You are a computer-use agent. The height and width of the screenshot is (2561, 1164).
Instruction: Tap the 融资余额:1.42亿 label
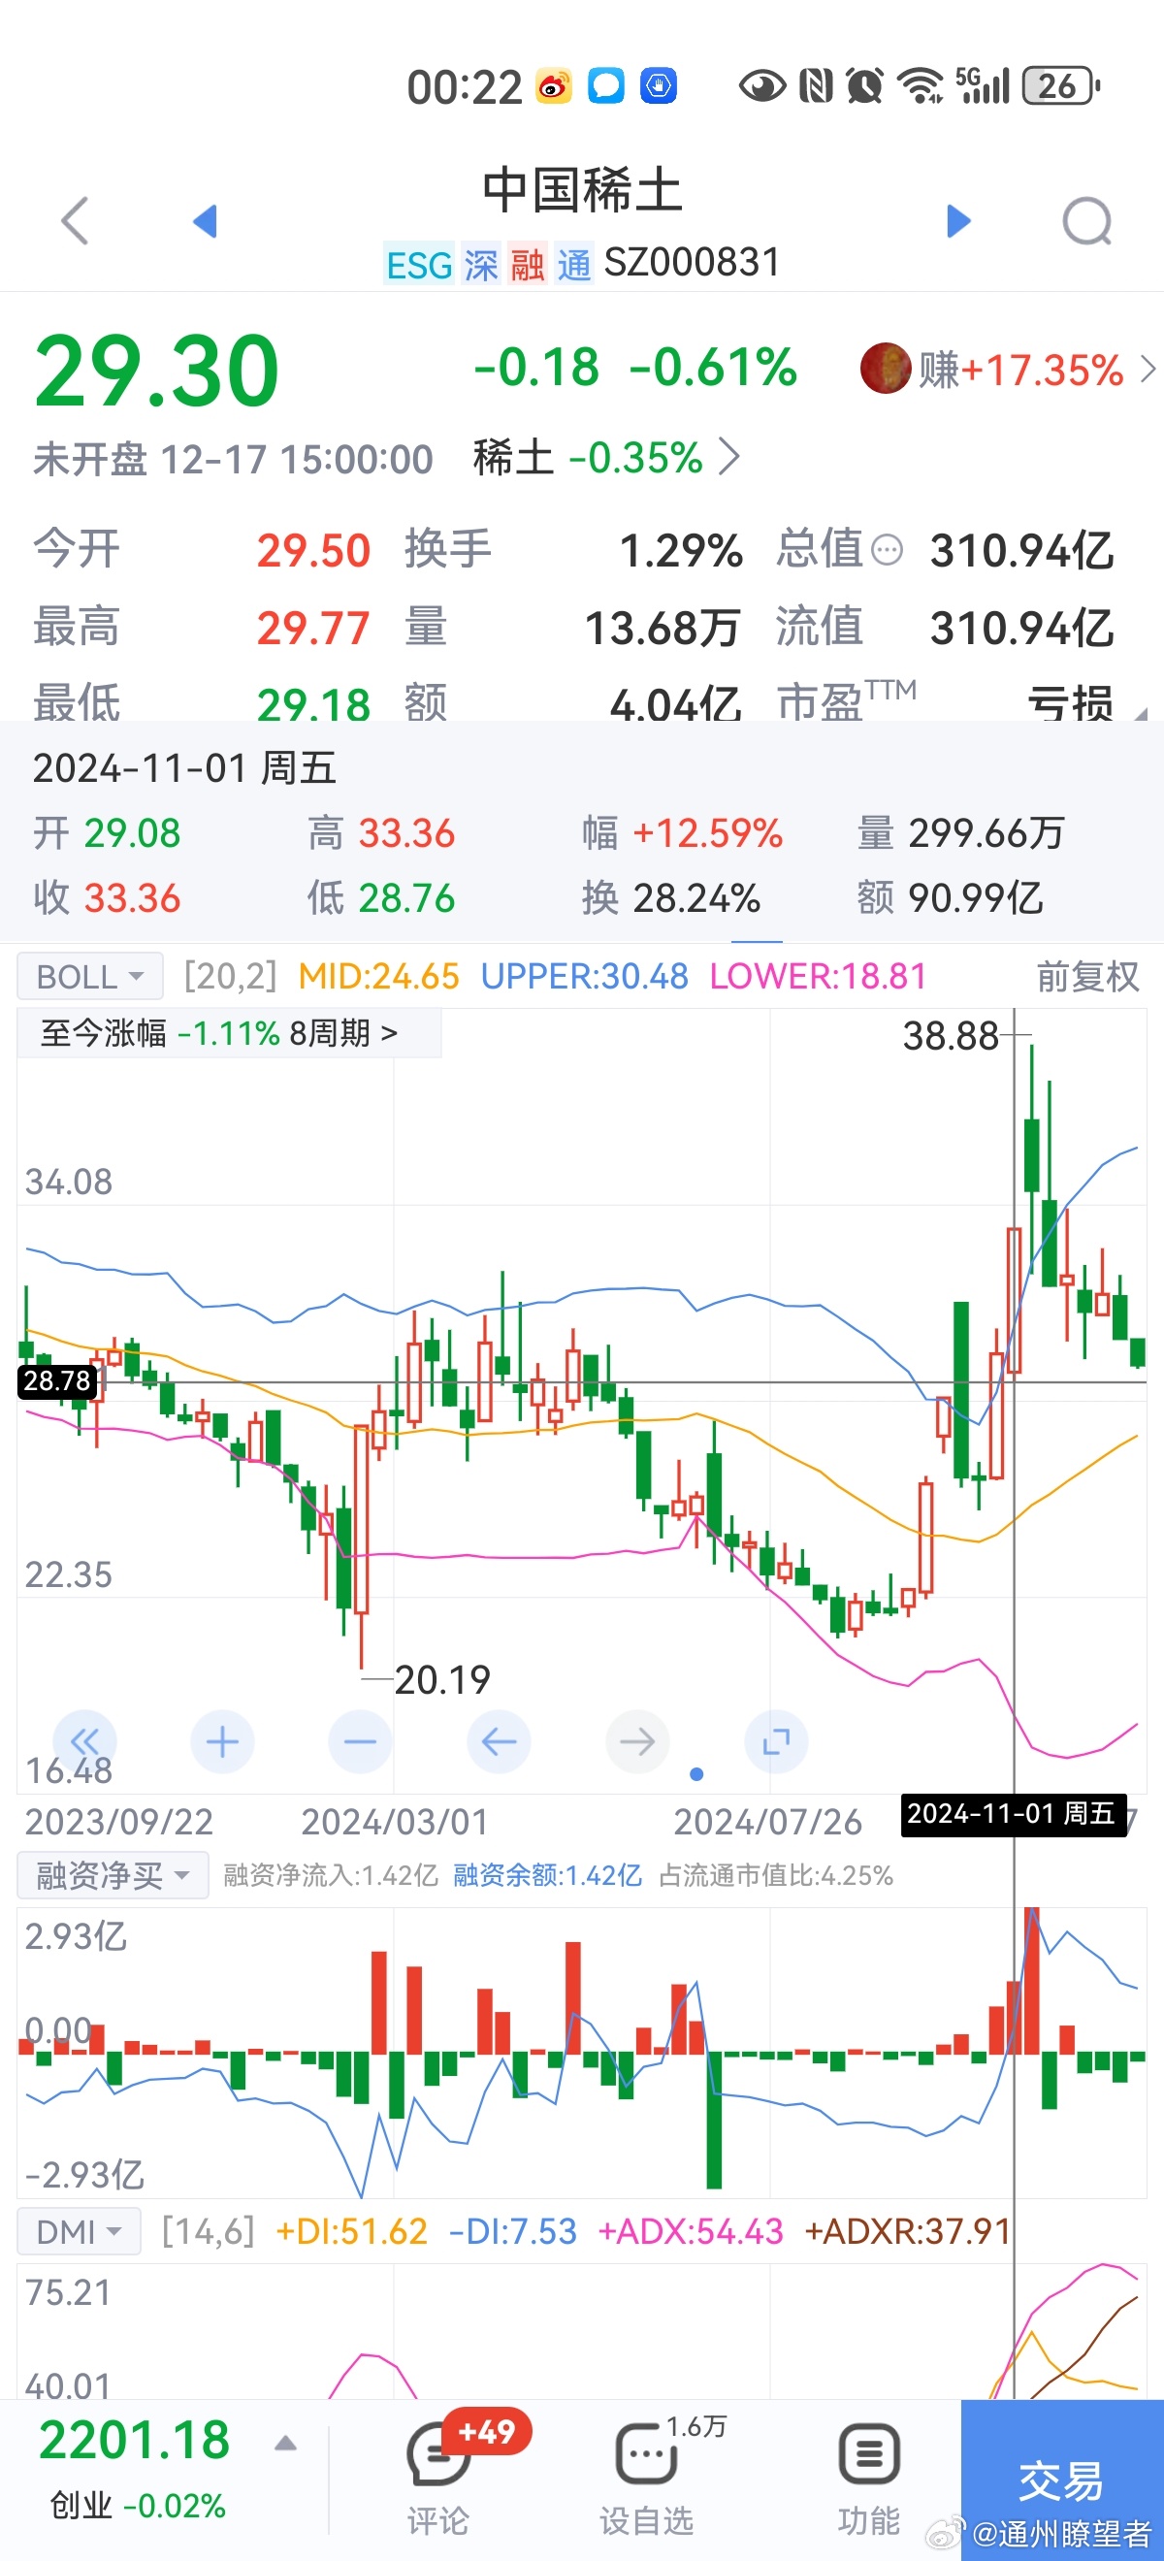548,1875
